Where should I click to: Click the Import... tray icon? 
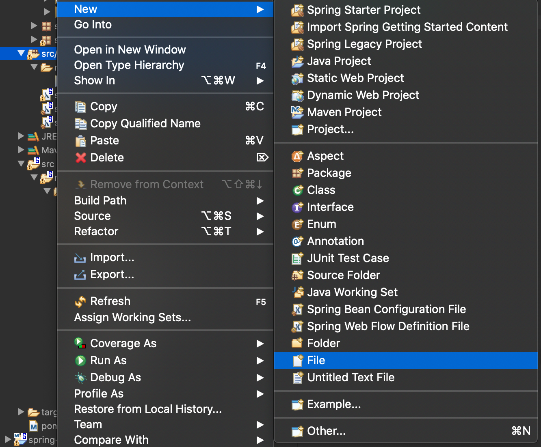80,258
